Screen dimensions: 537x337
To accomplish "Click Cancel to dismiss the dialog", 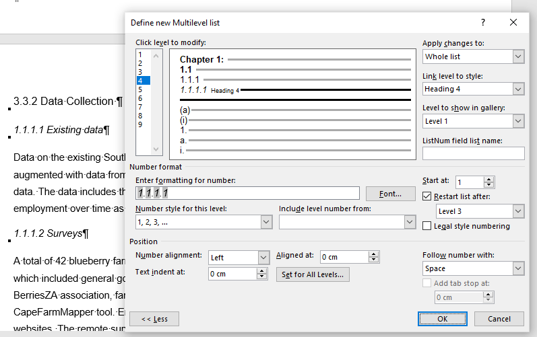I will [x=499, y=319].
